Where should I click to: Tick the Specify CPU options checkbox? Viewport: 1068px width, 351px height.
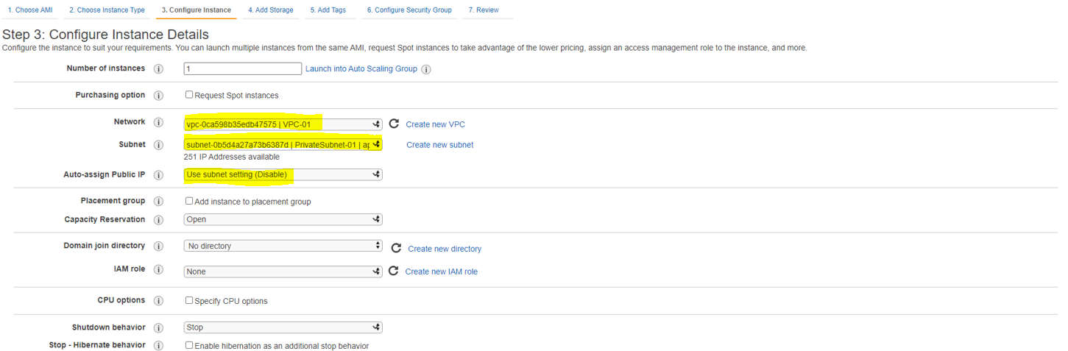pos(189,300)
